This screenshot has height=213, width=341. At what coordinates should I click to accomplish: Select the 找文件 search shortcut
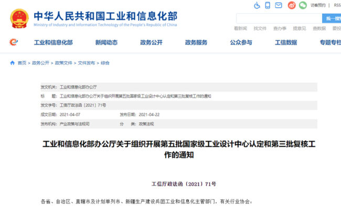click(260, 28)
